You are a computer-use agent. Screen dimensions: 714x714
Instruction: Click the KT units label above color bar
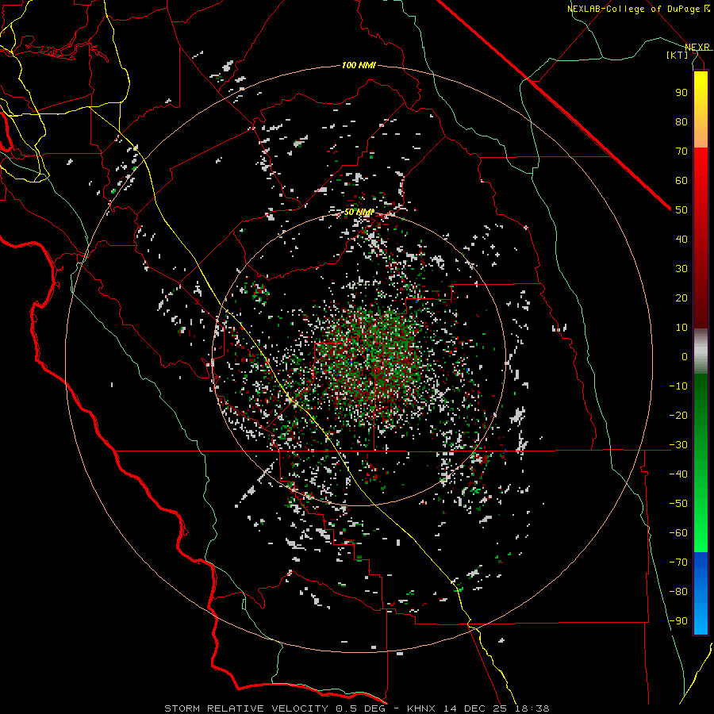(x=678, y=55)
